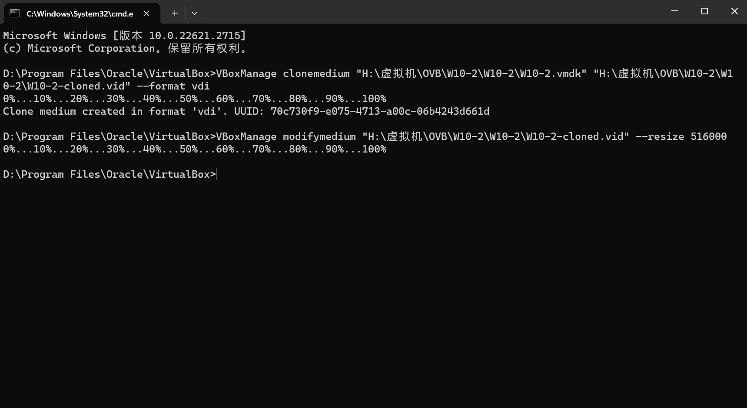Click the --format vdi option text
Image resolution: width=747 pixels, height=408 pixels.
(x=174, y=86)
